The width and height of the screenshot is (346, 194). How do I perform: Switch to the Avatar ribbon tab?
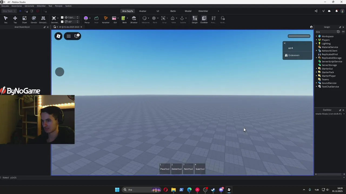[x=143, y=11]
